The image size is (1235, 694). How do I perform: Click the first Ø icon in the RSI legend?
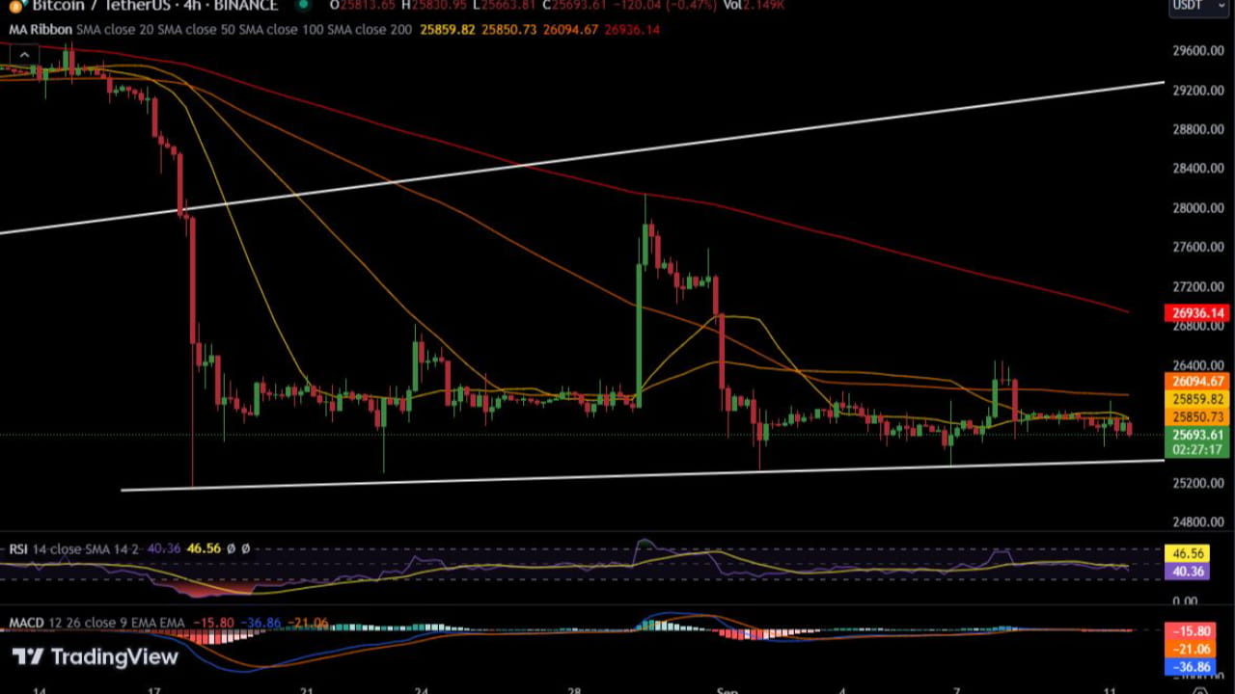tap(231, 548)
